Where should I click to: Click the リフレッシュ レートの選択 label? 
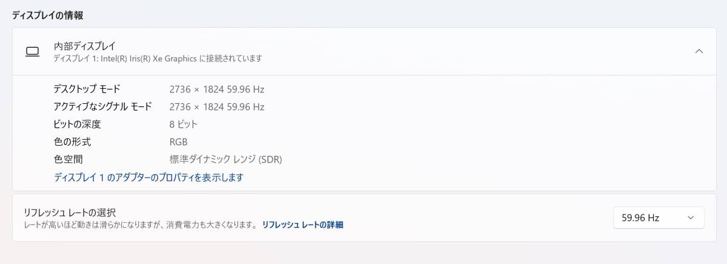pyautogui.click(x=70, y=213)
